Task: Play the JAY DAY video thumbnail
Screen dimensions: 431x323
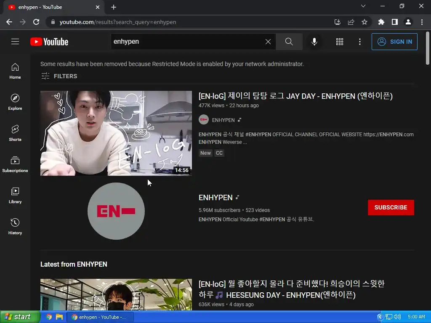Action: (x=116, y=133)
